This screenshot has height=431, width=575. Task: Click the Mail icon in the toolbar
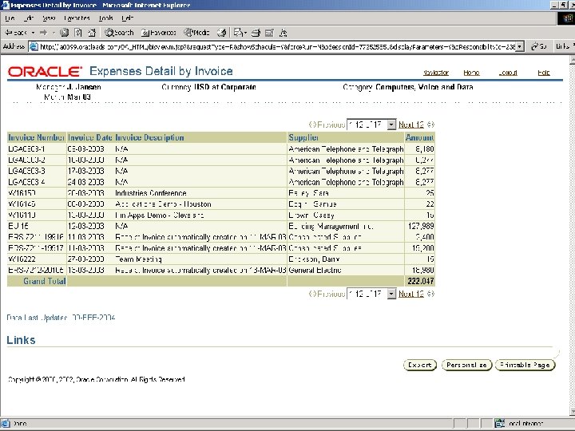pos(240,33)
